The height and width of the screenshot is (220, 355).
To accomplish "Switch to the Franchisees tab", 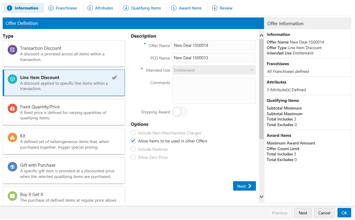I will pos(63,8).
